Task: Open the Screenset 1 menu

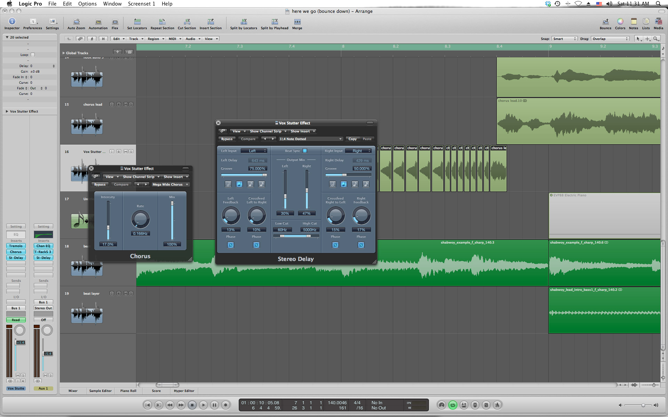Action: pos(141,4)
